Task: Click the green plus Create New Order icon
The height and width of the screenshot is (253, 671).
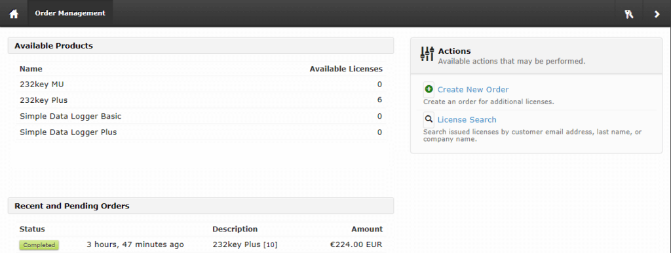Action: tap(429, 90)
